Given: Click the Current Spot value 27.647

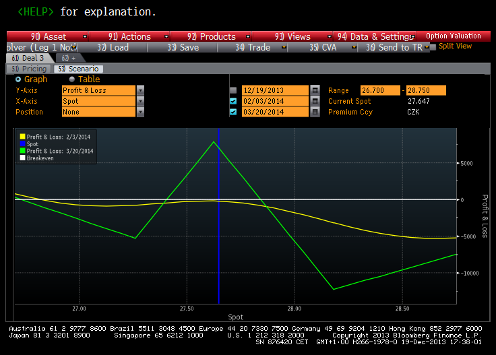Looking at the screenshot, I should pyautogui.click(x=418, y=101).
